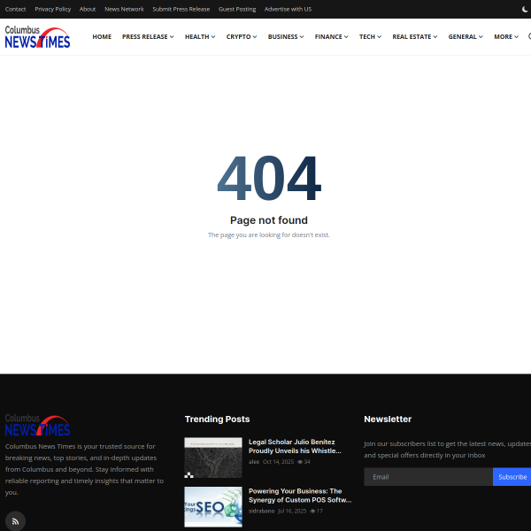Image resolution: width=531 pixels, height=531 pixels.
Task: Open the Advertise with US link
Action: coord(288,9)
